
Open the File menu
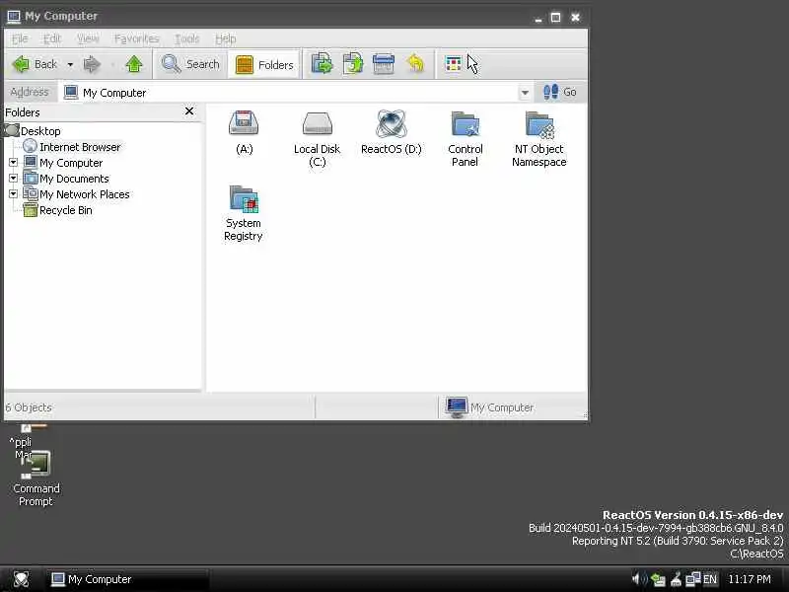coord(20,38)
